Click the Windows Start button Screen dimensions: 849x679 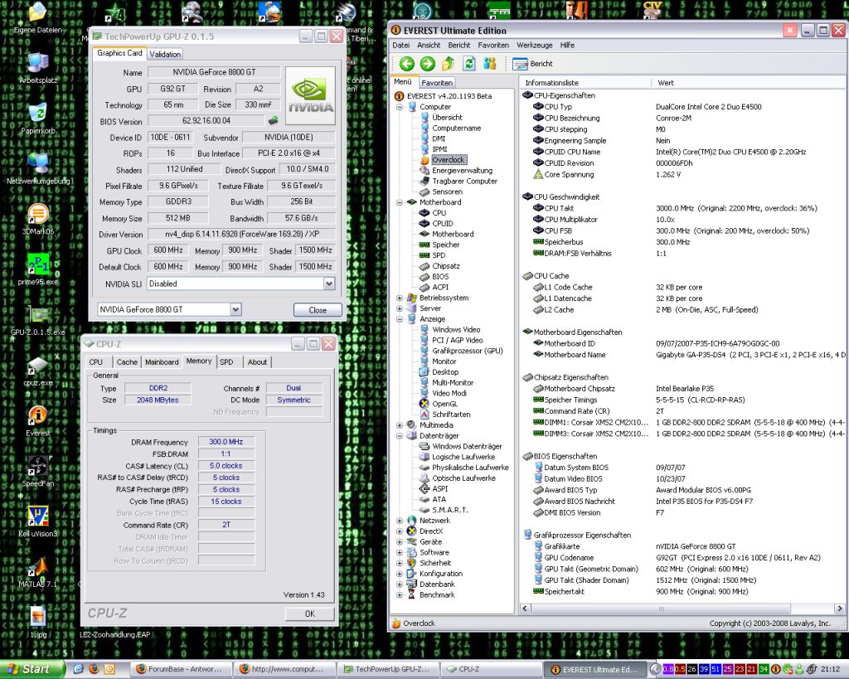click(32, 669)
